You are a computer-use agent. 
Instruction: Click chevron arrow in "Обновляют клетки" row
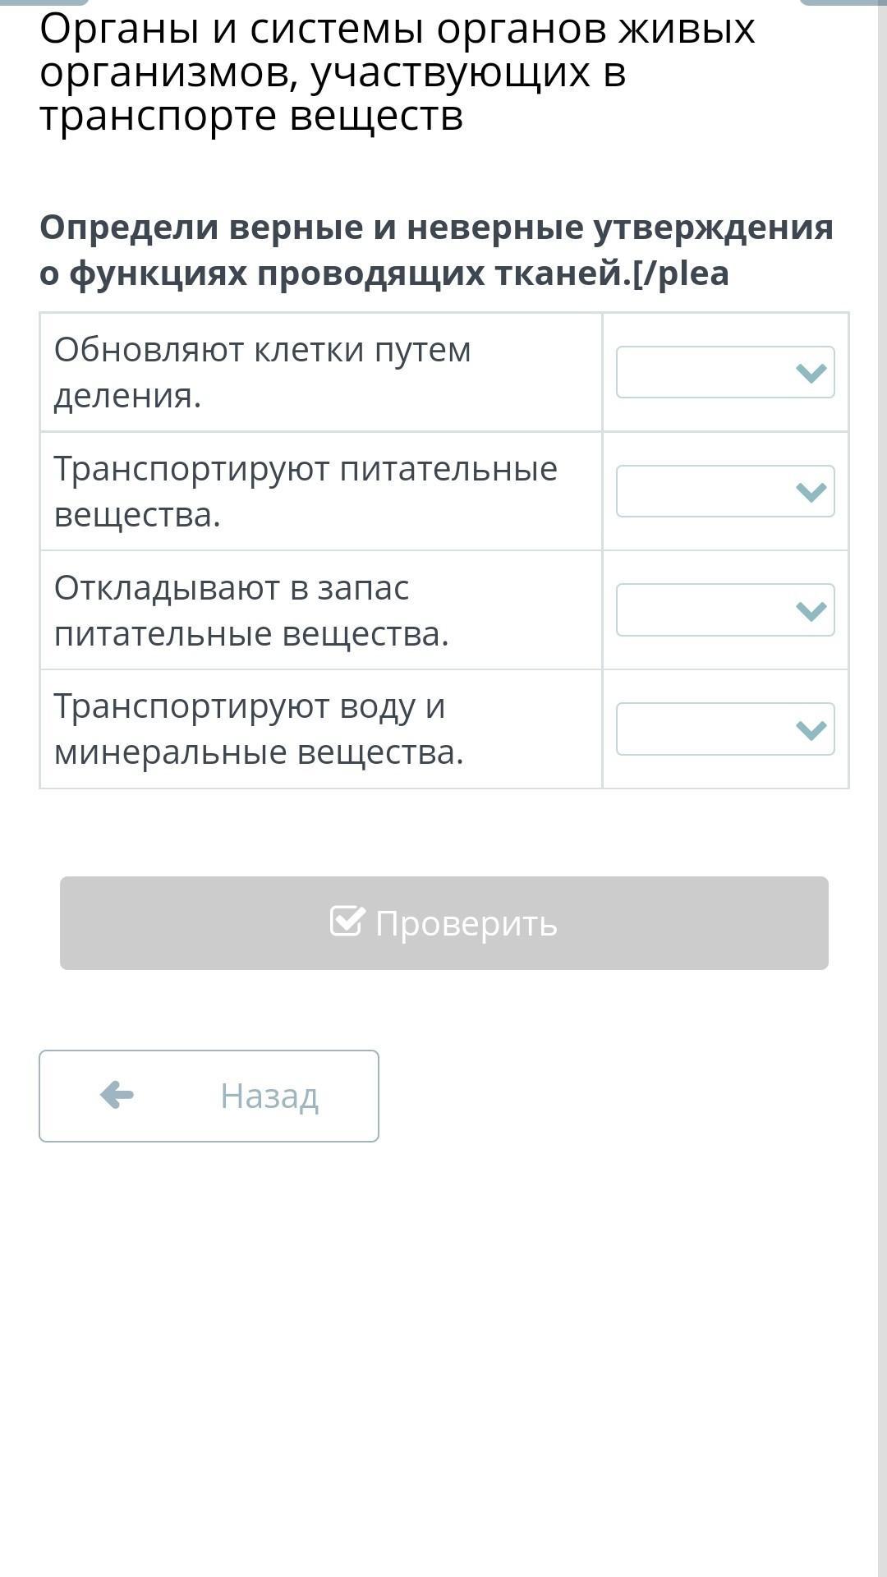pos(811,373)
